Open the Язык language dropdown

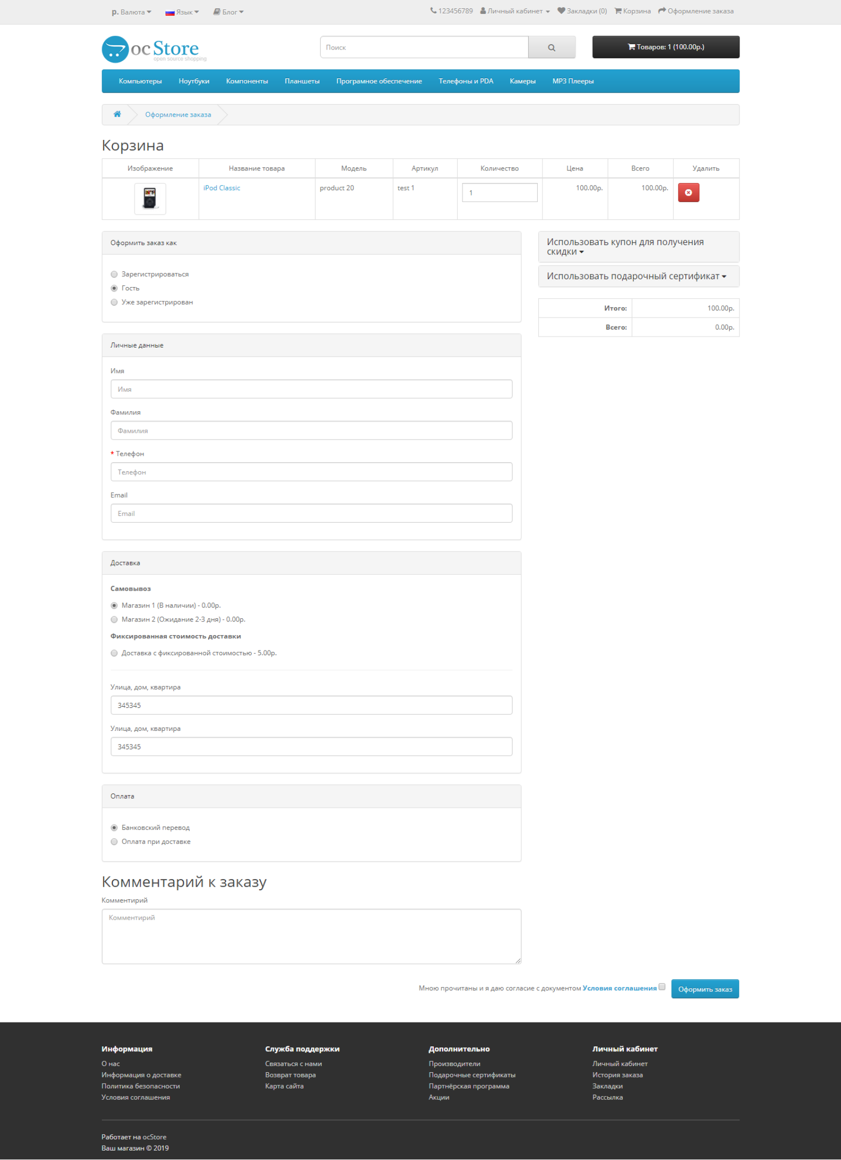point(182,12)
